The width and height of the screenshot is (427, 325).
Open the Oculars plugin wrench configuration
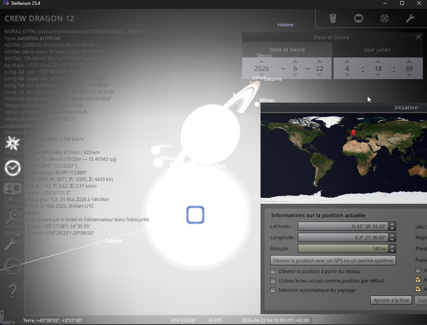click(410, 19)
